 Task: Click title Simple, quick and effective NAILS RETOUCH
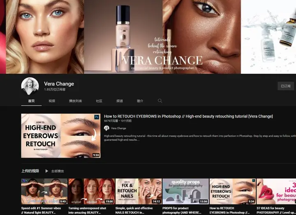pos(134,210)
